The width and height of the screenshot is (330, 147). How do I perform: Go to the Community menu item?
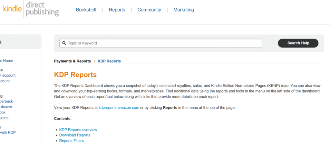[149, 10]
